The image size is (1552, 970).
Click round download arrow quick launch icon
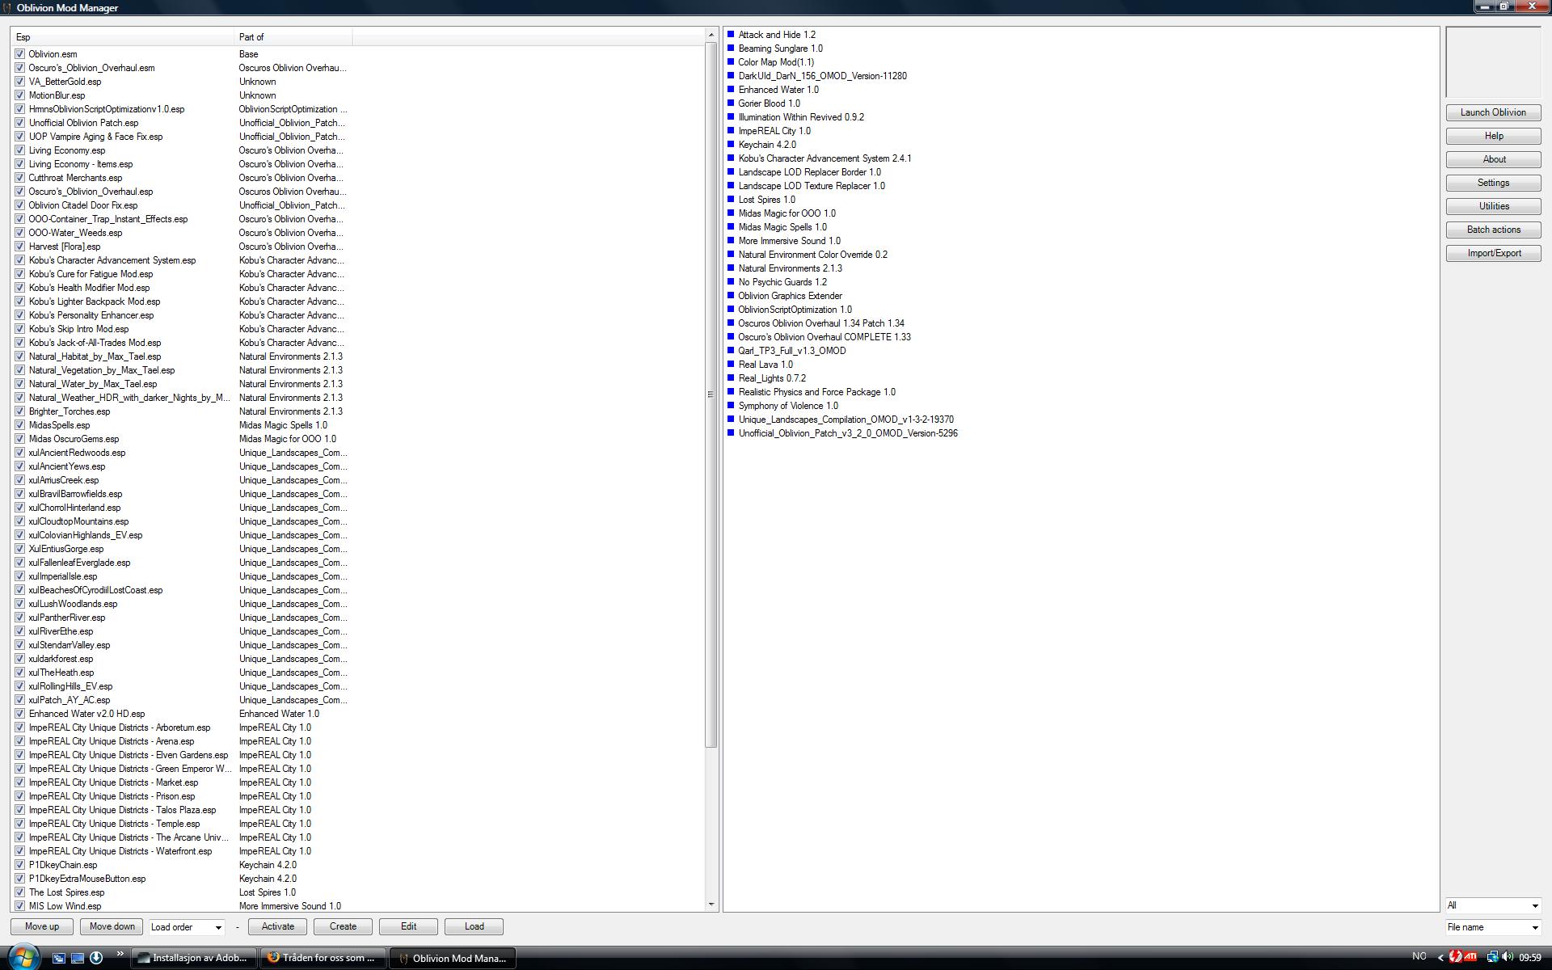point(96,958)
